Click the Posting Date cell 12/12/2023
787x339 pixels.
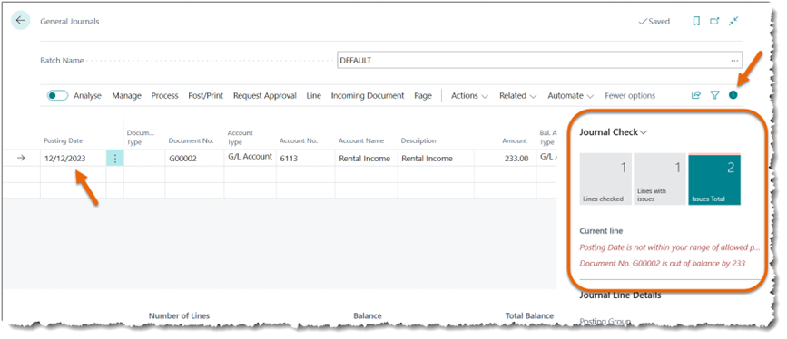pyautogui.click(x=74, y=159)
